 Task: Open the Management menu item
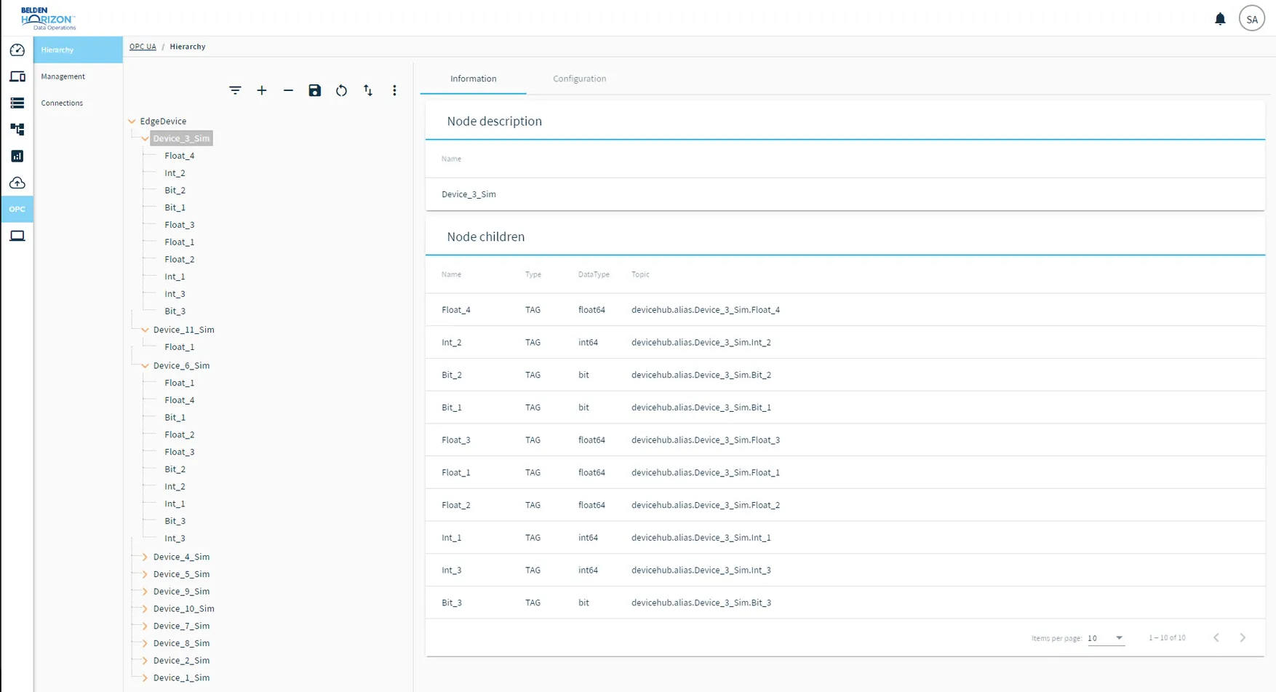[78, 76]
